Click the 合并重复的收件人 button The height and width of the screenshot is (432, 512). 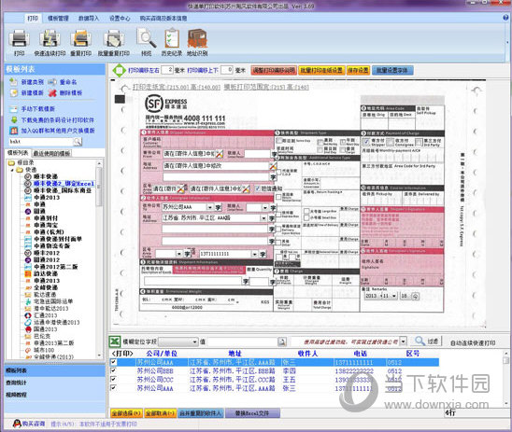click(201, 413)
